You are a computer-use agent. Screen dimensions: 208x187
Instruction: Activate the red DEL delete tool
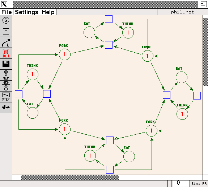[6, 53]
